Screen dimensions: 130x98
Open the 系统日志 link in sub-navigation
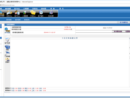(27, 20)
